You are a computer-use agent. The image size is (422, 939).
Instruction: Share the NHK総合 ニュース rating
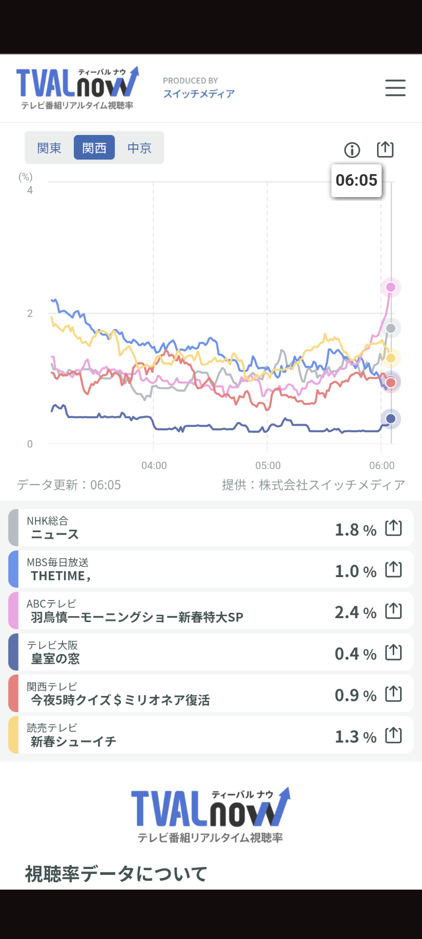[x=393, y=528]
